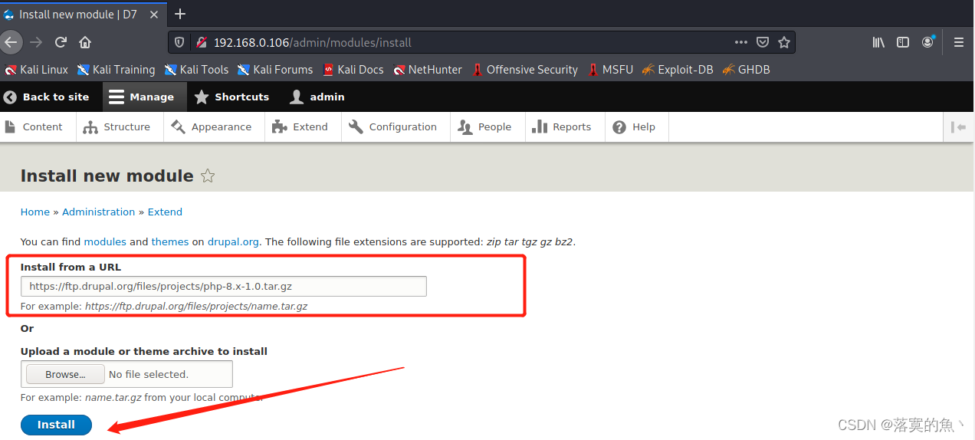Add page to shortcuts via title star

coord(208,176)
